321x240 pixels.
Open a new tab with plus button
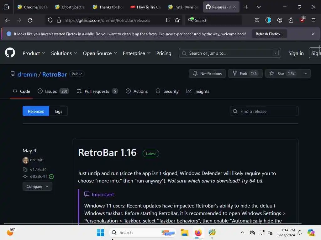pos(246,7)
